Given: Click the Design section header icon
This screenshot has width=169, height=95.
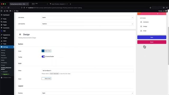Looking at the screenshot, I should coord(20,34).
